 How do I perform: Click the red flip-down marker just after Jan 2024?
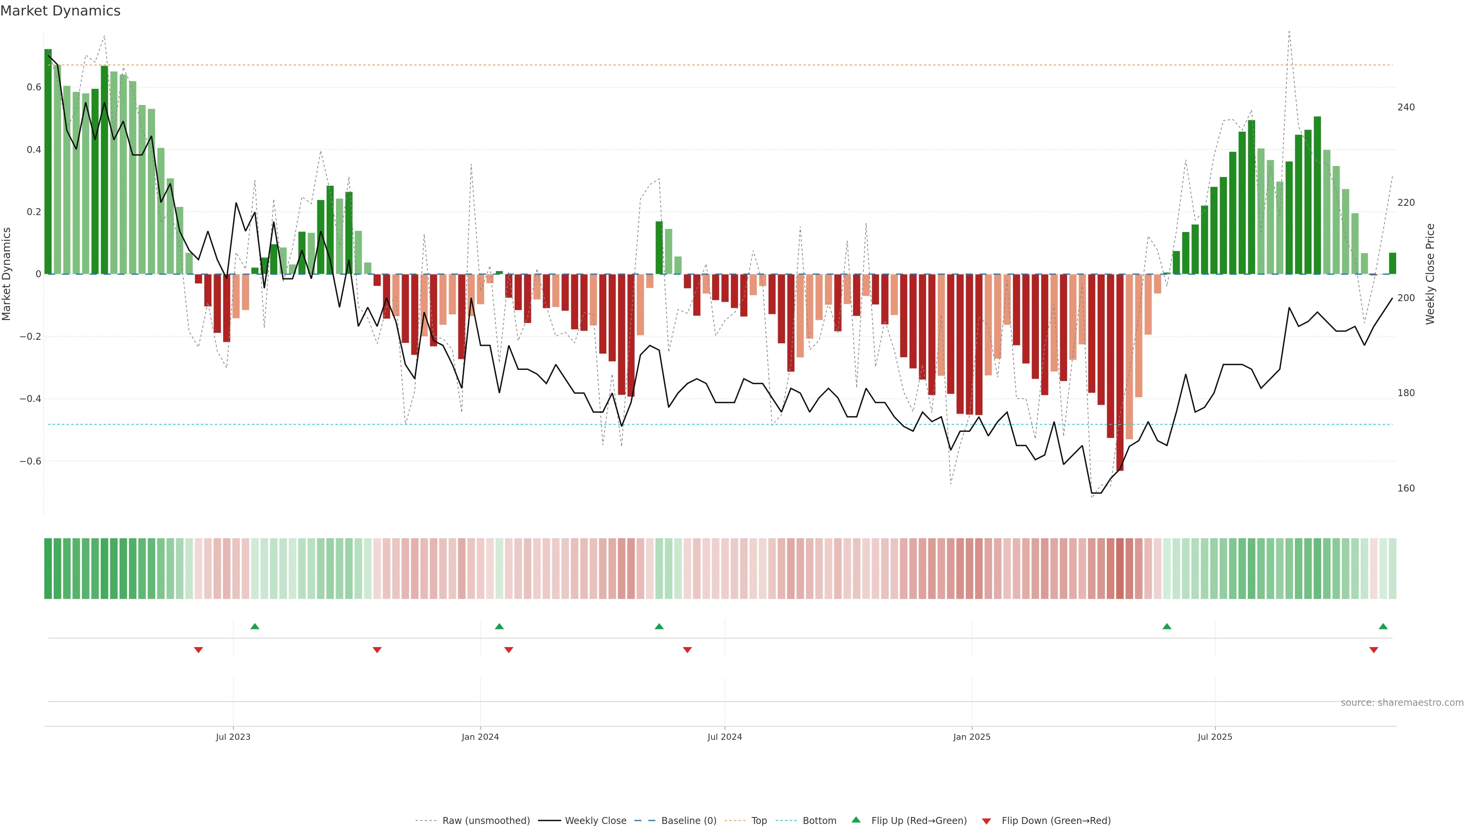508,650
